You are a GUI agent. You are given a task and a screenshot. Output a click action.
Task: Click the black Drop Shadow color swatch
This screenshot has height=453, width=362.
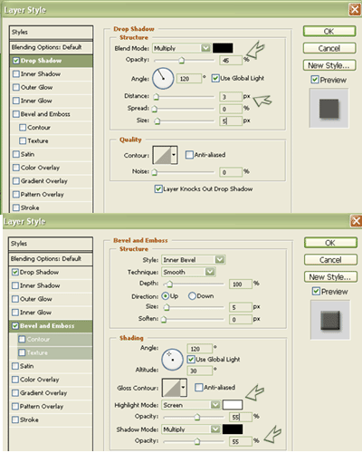223,48
